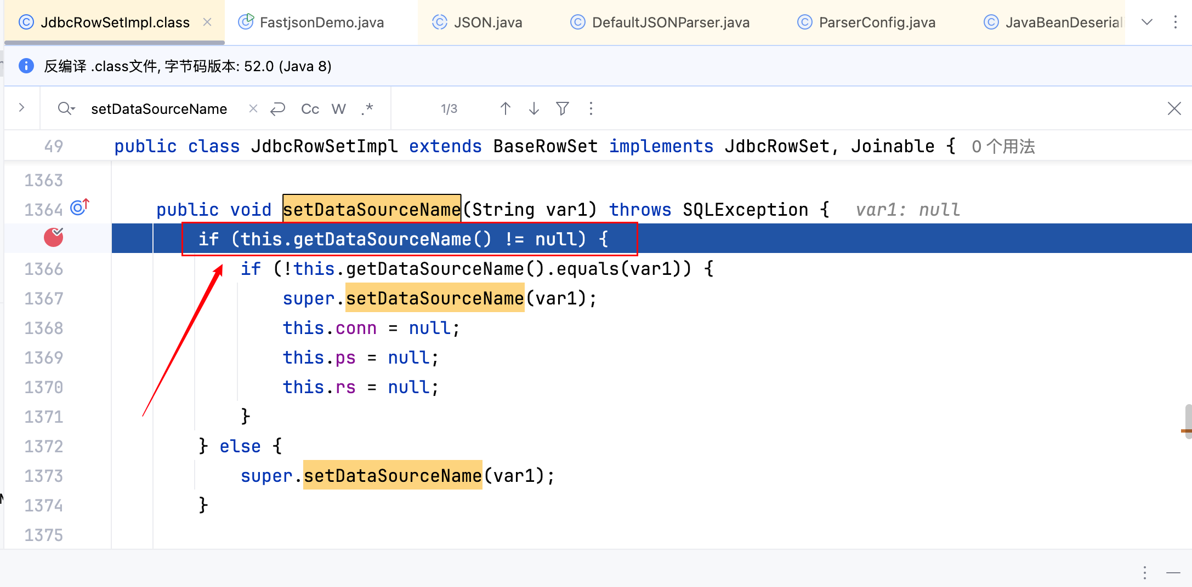This screenshot has width=1192, height=587.
Task: Close the find bar
Action: (x=1174, y=109)
